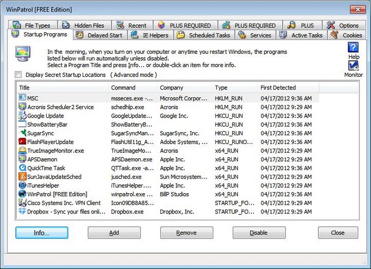Click the Help question mark icon
371x269 pixels.
pyautogui.click(x=353, y=47)
